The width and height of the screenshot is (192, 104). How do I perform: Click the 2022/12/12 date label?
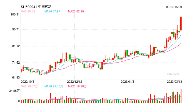[x=74, y=82]
